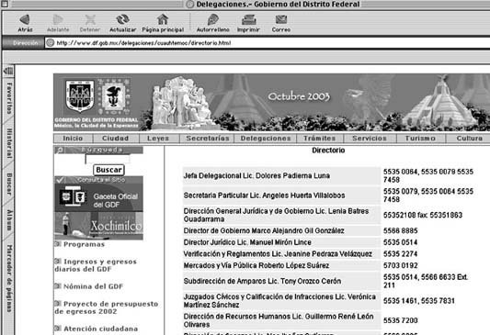490x335 pixels.
Task: Collapse the explorer bar tab handle
Action: point(8,71)
